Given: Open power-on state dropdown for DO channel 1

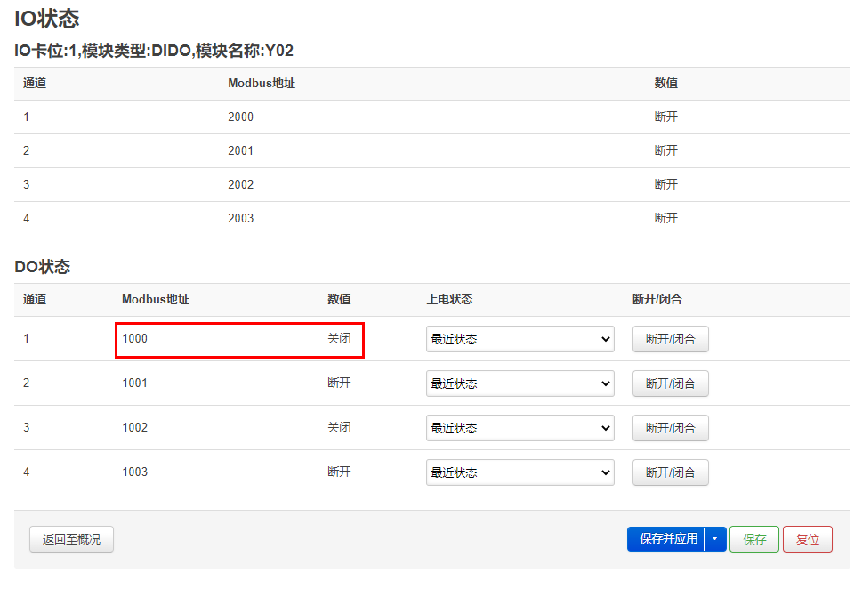Looking at the screenshot, I should coord(520,339).
